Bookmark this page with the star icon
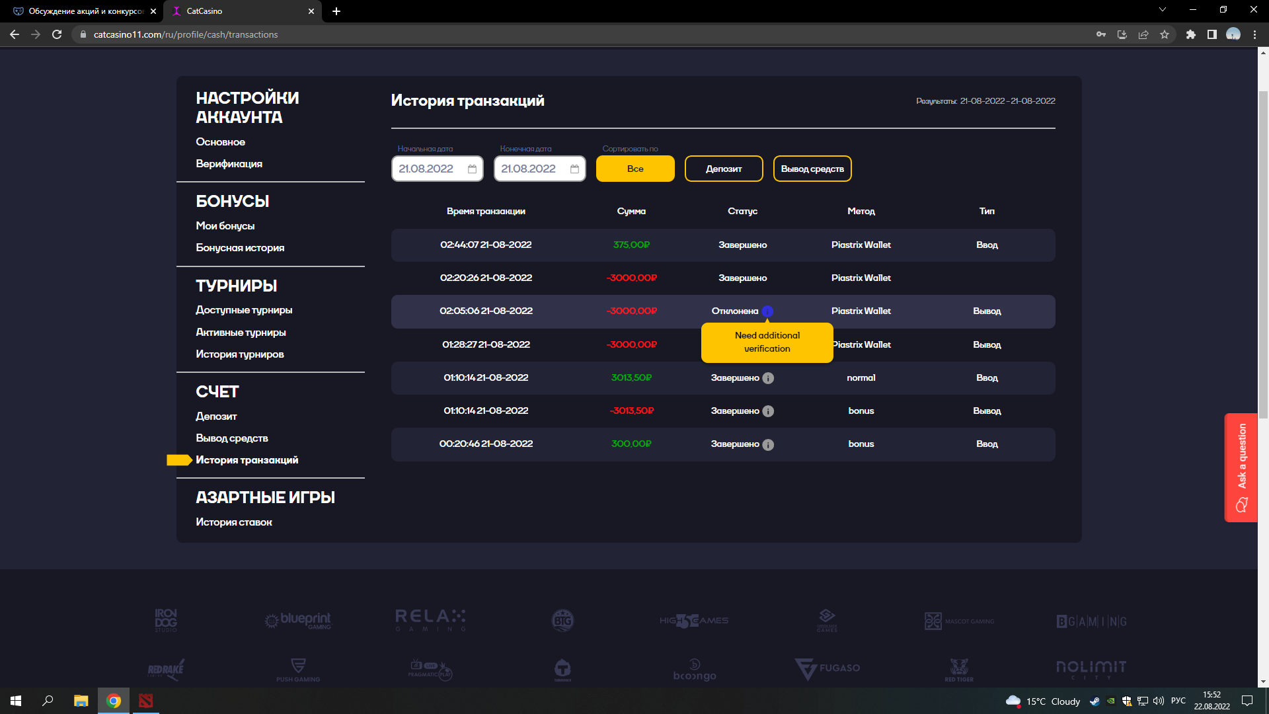 click(1165, 34)
